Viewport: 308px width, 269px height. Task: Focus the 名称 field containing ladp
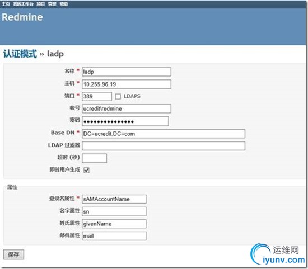(x=127, y=72)
